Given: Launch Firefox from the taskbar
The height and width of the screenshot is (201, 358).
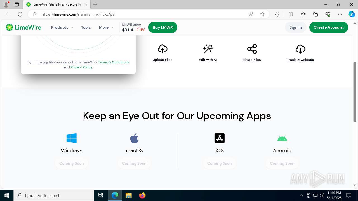Looking at the screenshot, I should [x=142, y=195].
